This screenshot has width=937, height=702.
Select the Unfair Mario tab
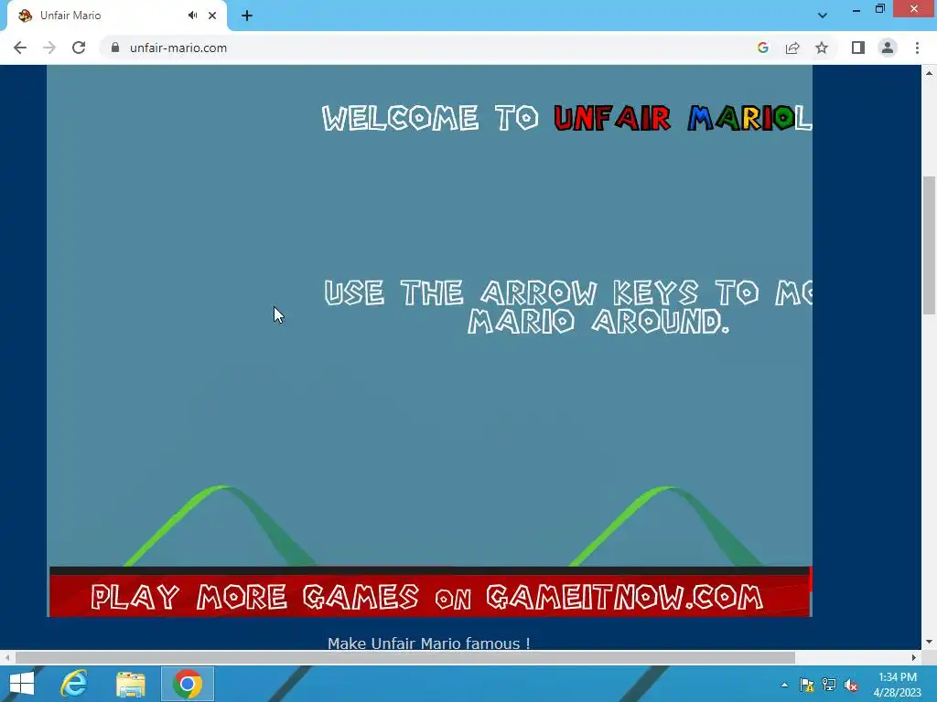(x=117, y=16)
